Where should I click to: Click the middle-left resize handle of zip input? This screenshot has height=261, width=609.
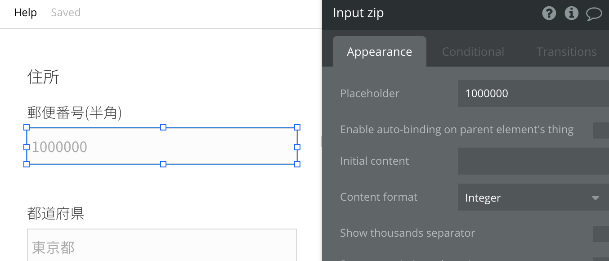pos(27,147)
